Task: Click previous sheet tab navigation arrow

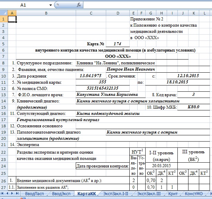Action: pyautogui.click(x=7, y=193)
